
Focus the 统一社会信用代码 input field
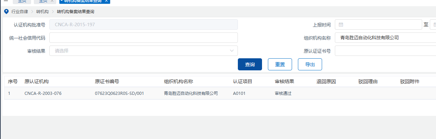(144, 38)
